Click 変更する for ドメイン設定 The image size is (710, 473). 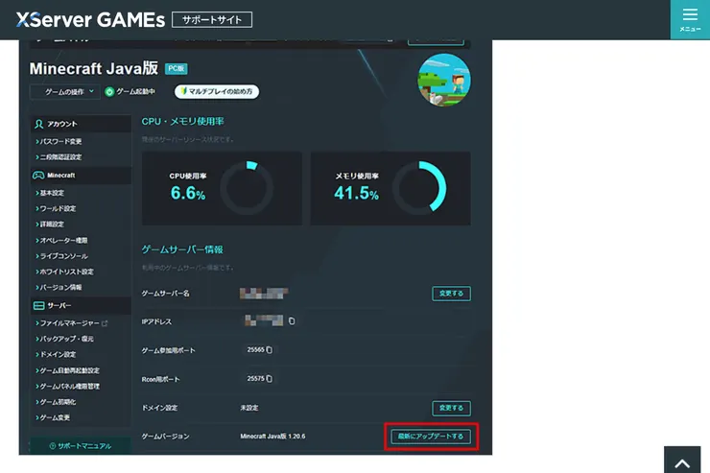tap(451, 409)
